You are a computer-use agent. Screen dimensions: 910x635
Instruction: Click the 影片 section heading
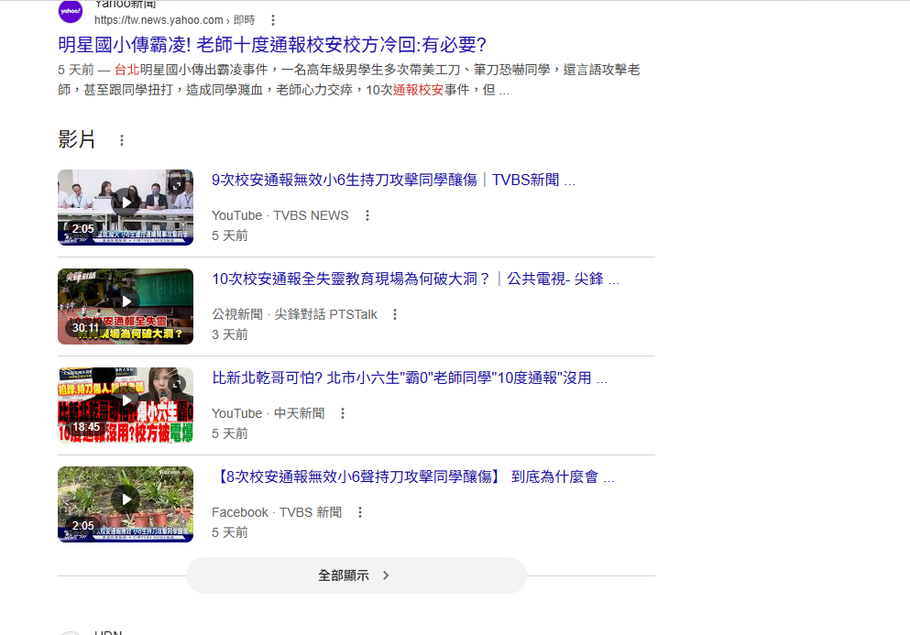click(77, 140)
